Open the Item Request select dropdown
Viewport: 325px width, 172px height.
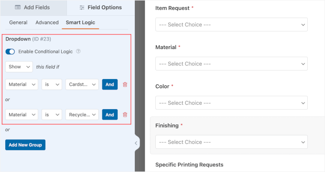tap(231, 25)
